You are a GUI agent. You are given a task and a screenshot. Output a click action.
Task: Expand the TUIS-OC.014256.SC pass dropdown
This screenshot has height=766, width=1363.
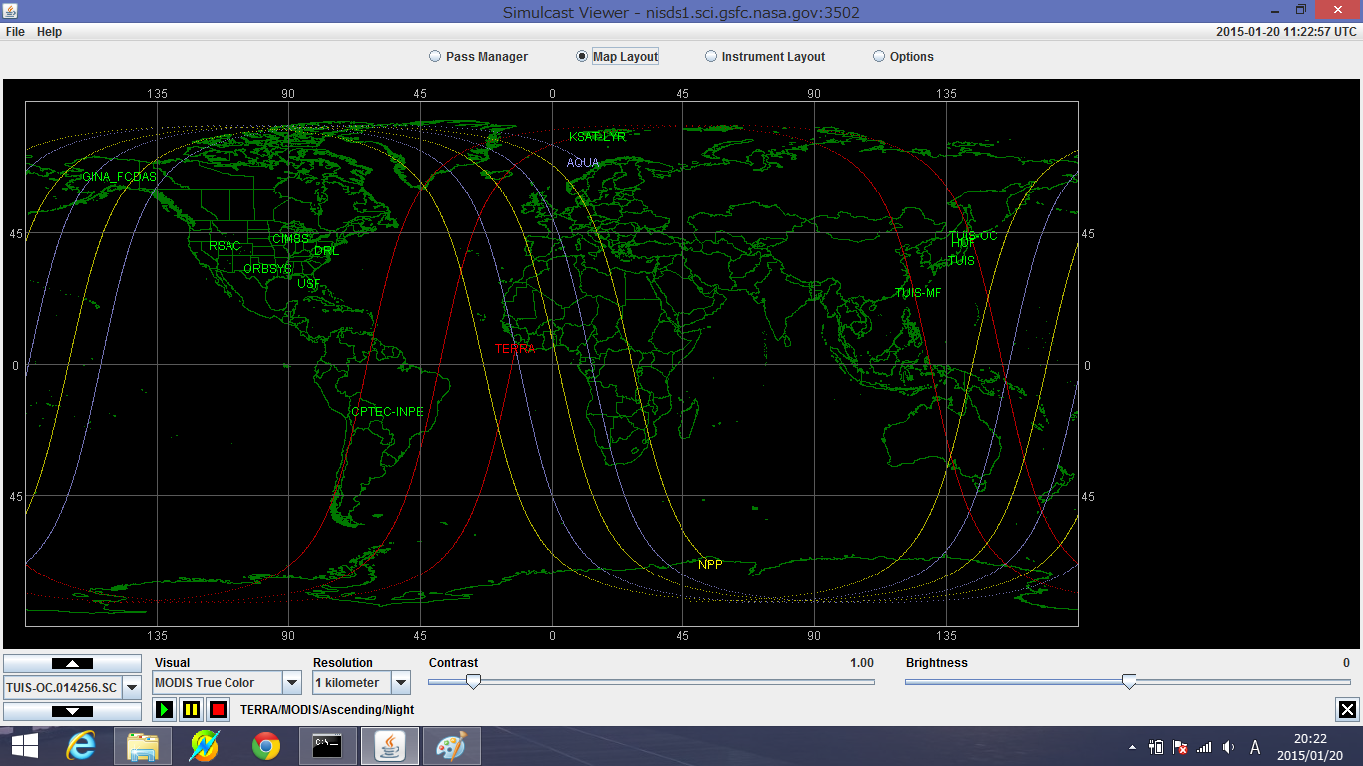pyautogui.click(x=131, y=687)
